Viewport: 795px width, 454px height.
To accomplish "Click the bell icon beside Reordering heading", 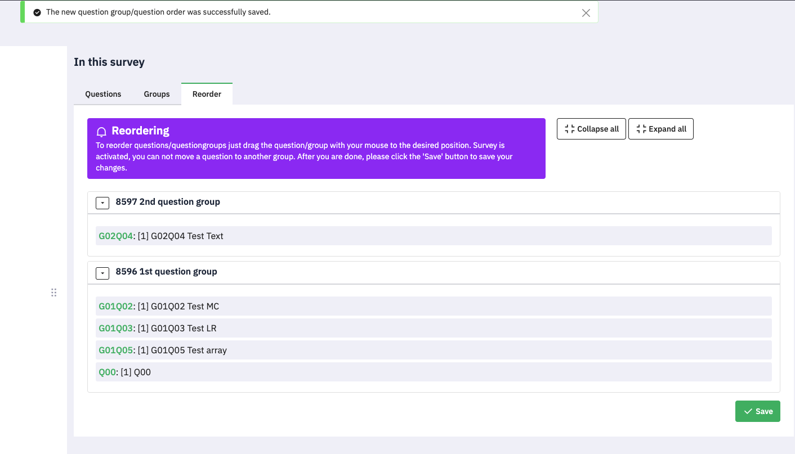I will (x=101, y=132).
